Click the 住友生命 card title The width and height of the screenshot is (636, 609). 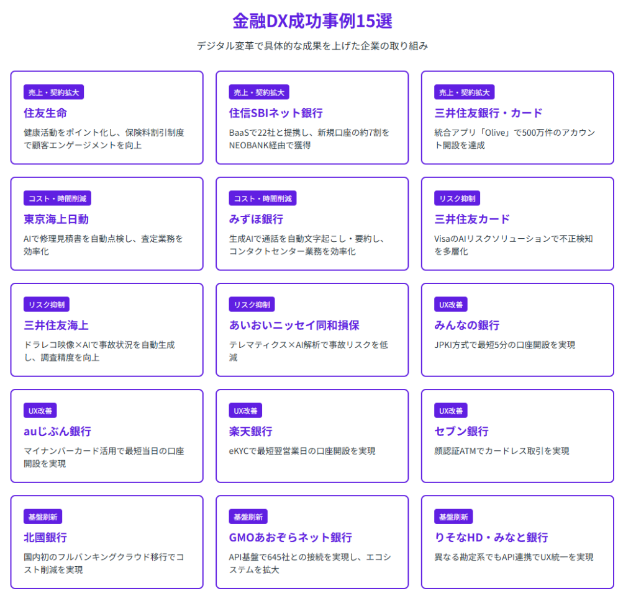pos(45,113)
